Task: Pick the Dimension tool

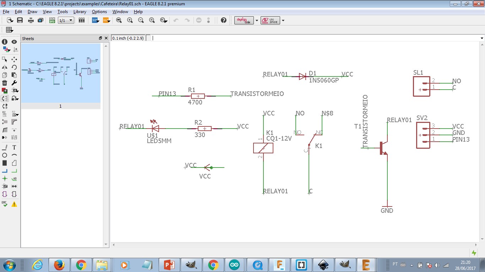Action: (x=14, y=186)
